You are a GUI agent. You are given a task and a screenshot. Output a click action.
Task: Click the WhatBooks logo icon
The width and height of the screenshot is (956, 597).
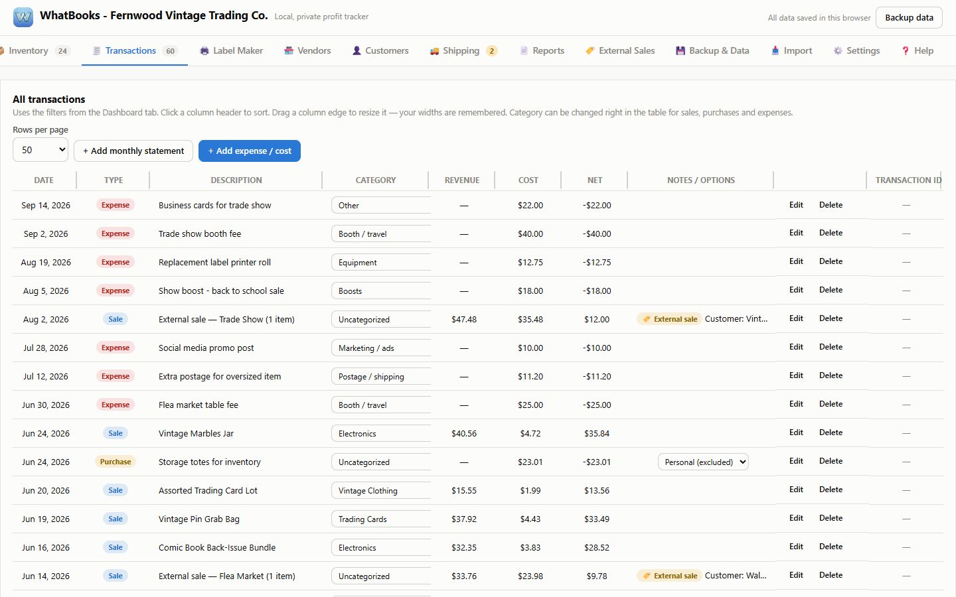coord(23,17)
